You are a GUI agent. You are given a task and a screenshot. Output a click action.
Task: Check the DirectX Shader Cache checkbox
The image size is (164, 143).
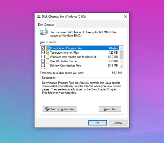click(43, 61)
